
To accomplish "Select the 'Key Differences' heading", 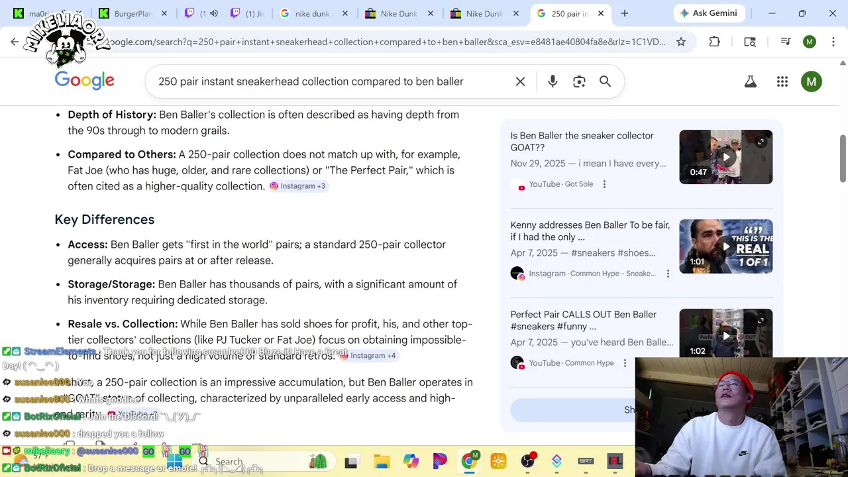I will 105,219.
